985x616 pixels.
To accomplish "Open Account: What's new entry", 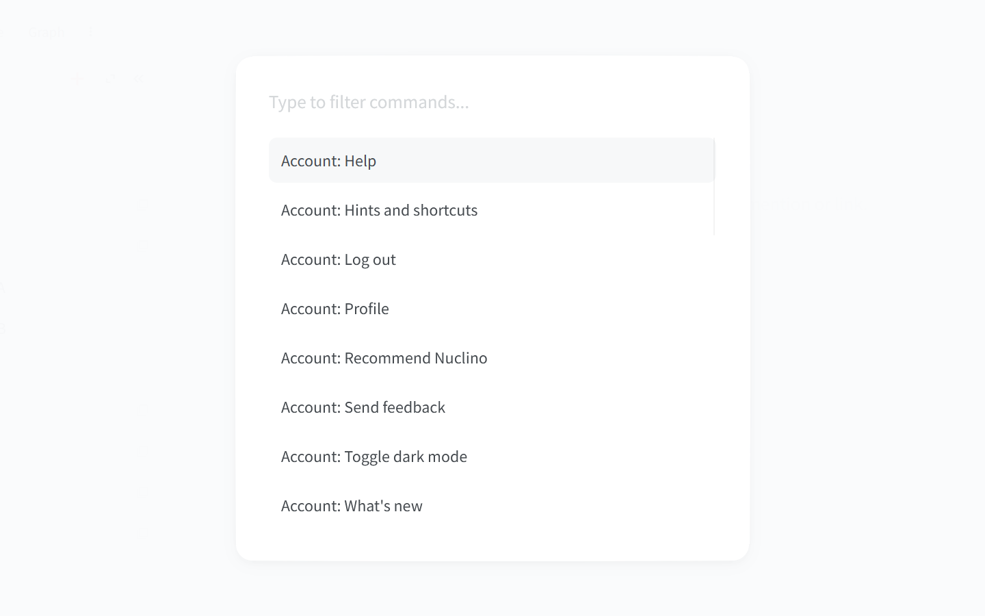I will coord(491,505).
